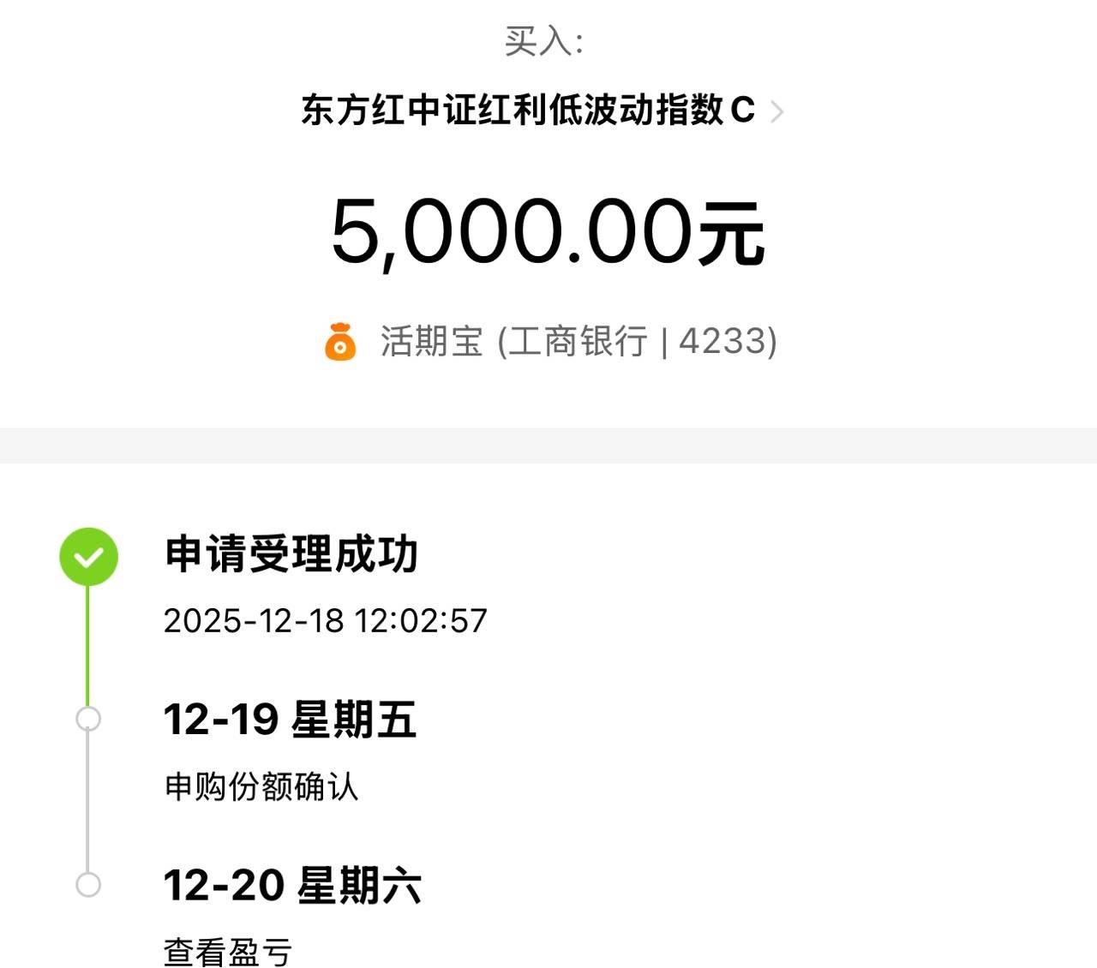Tap the 申购份额确认 step label
The image size is (1097, 968).
[x=261, y=786]
